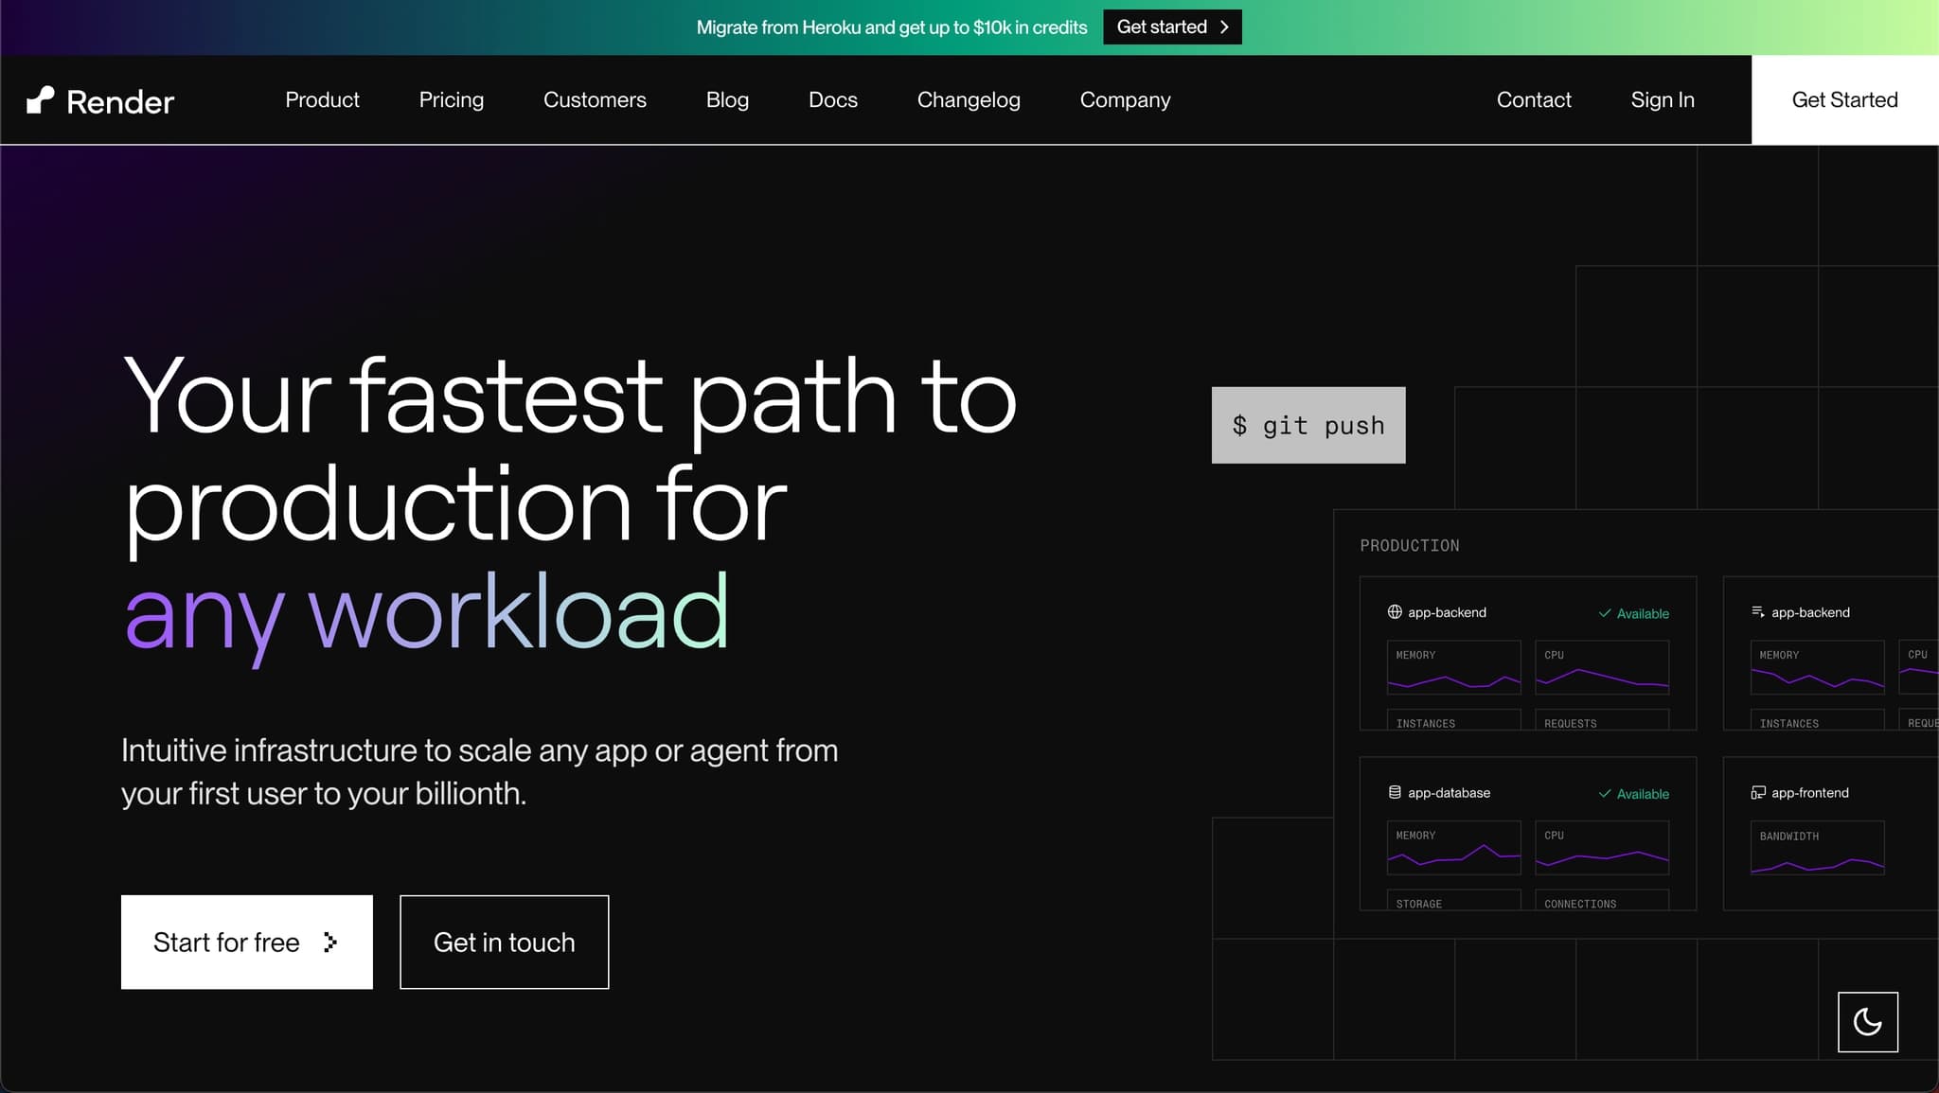Click the database icon beside app-database
Screen dimensions: 1939x1093
tap(1394, 792)
